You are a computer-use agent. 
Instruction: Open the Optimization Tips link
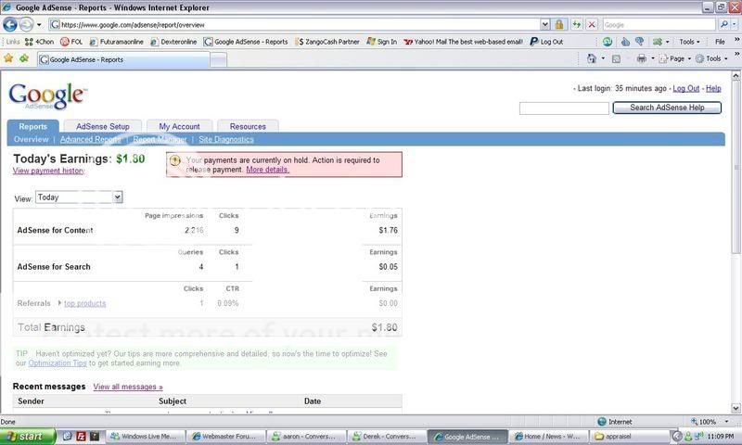tap(58, 363)
